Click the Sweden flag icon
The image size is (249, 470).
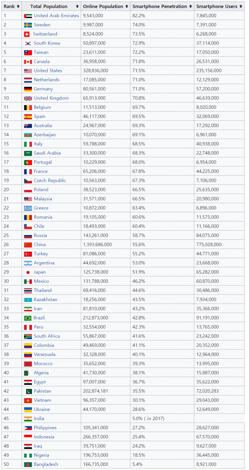(28, 25)
